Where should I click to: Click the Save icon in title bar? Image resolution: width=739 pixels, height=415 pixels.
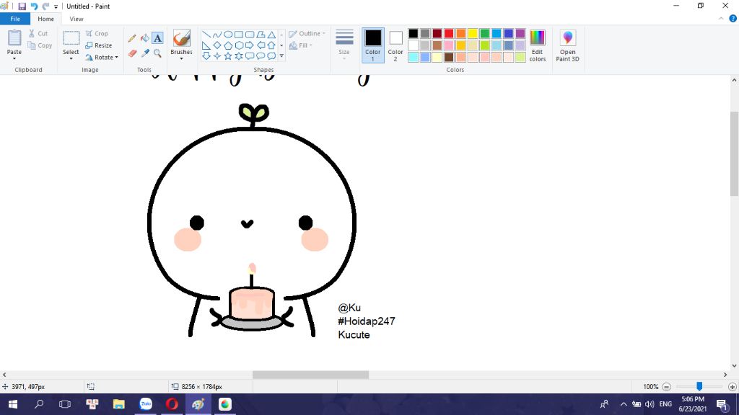coord(22,6)
